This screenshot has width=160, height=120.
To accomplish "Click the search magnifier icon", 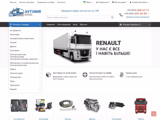I will [x=112, y=17].
